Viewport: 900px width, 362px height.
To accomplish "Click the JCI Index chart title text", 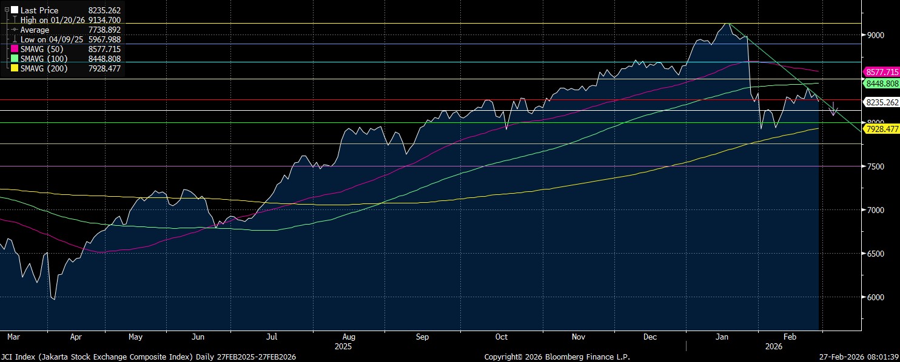I will coord(149,357).
